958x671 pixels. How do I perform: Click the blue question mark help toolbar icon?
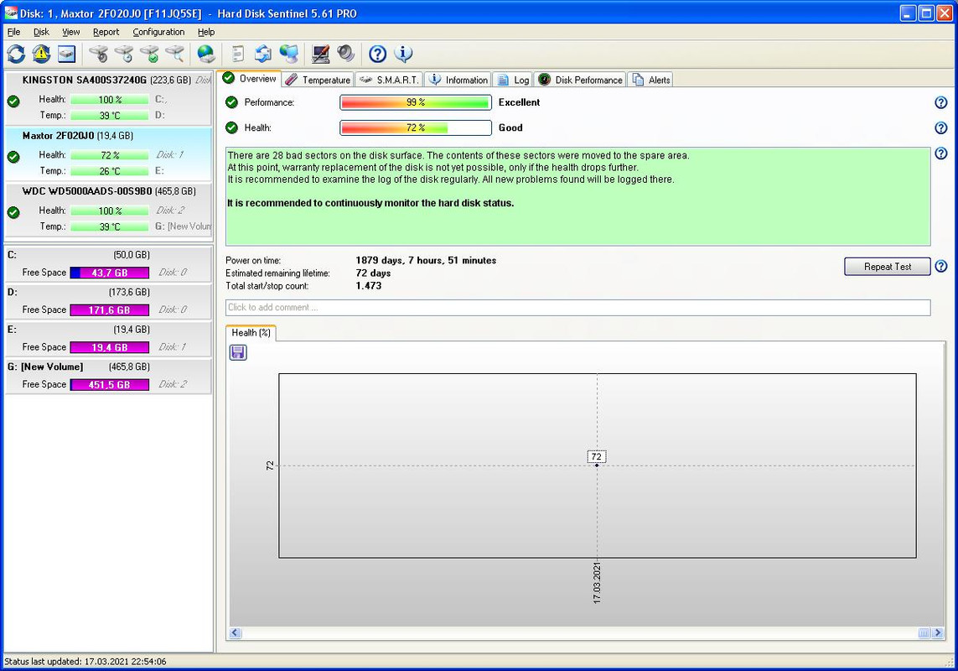click(x=377, y=54)
